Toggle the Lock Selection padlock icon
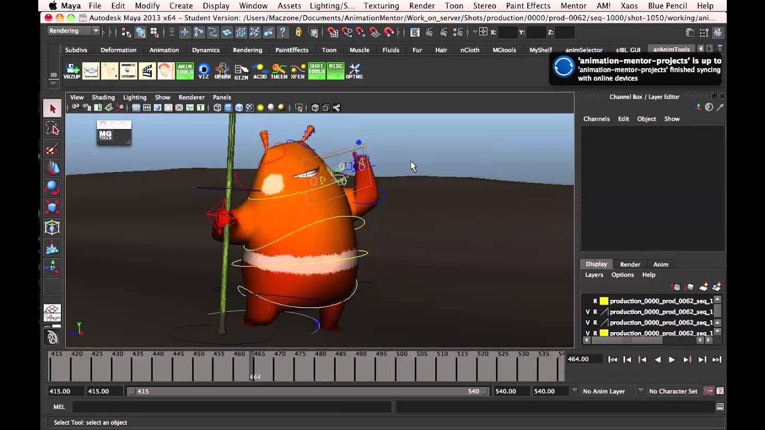The image size is (765, 430). pyautogui.click(x=299, y=32)
